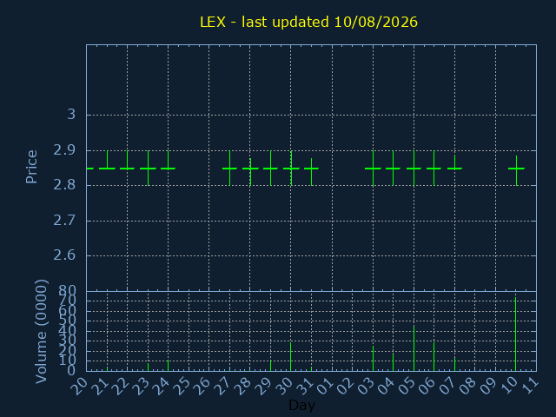Click the Volume (0000) axis title
The image size is (556, 417).
click(x=41, y=331)
